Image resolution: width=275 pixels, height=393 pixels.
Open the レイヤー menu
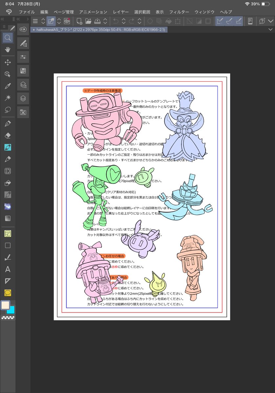[x=121, y=12]
